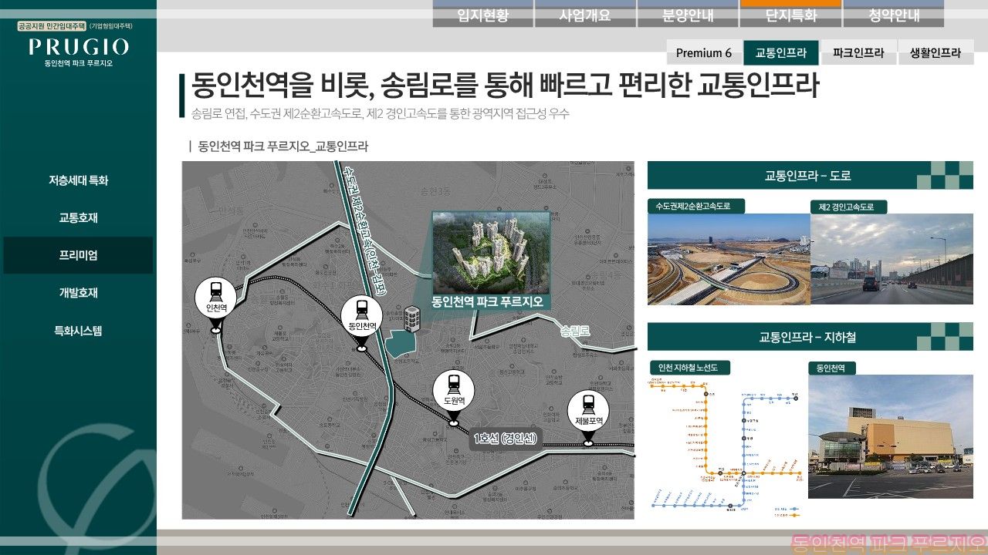Click the building icon on the site map

pyautogui.click(x=411, y=318)
